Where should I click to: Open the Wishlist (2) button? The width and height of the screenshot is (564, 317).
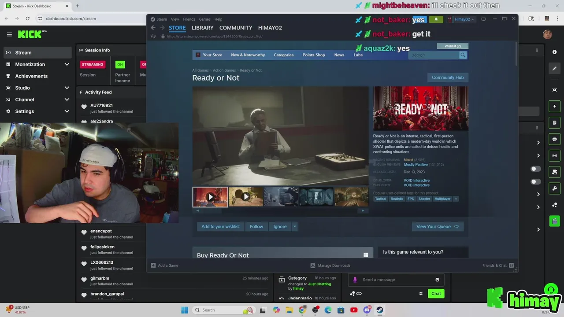[x=453, y=46]
